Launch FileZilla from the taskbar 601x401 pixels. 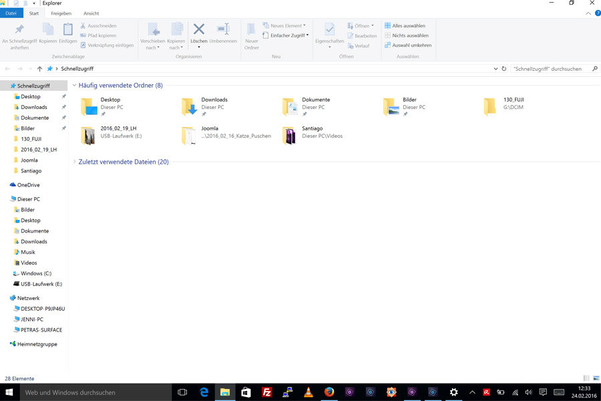coord(266,392)
